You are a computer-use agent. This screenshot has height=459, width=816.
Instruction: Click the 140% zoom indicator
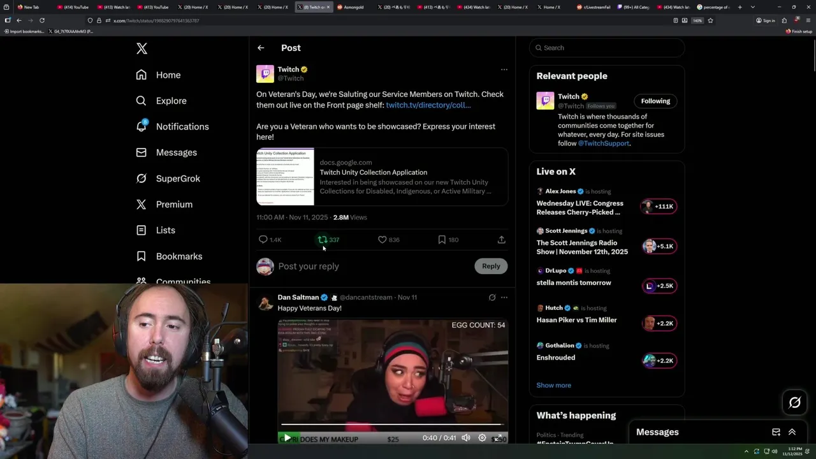697,20
